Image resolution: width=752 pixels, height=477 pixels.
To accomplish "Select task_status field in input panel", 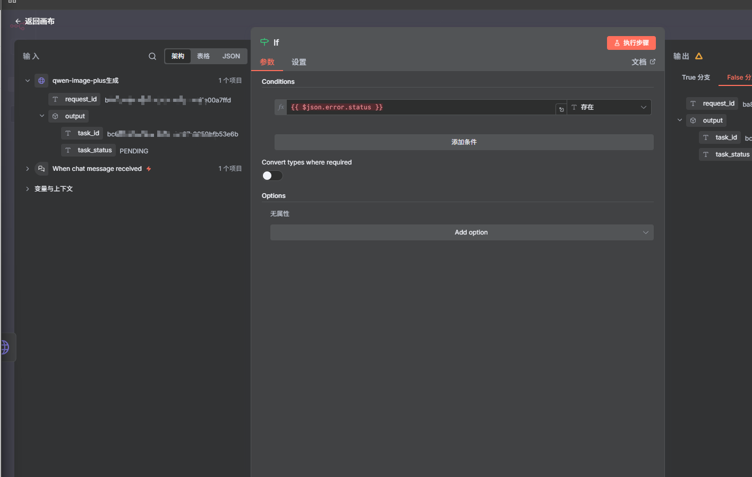I will pyautogui.click(x=88, y=150).
